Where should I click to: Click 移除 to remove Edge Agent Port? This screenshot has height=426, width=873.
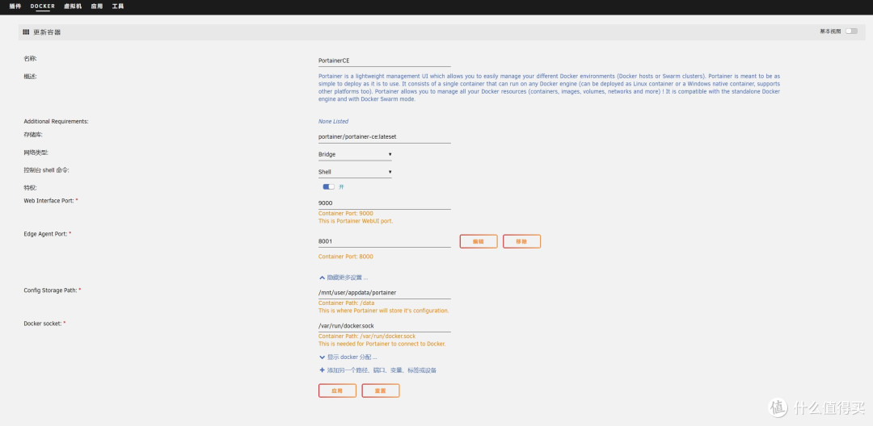(x=521, y=241)
